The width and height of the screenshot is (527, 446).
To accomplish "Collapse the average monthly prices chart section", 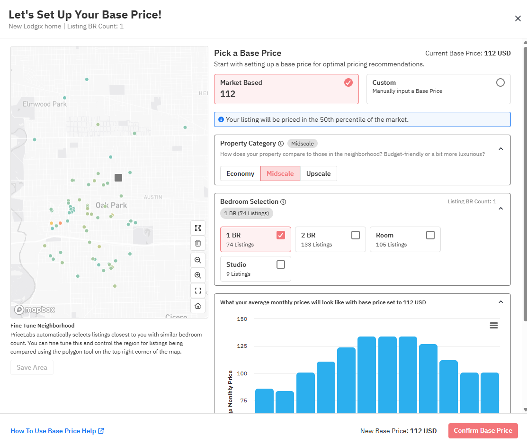I will [x=501, y=301].
